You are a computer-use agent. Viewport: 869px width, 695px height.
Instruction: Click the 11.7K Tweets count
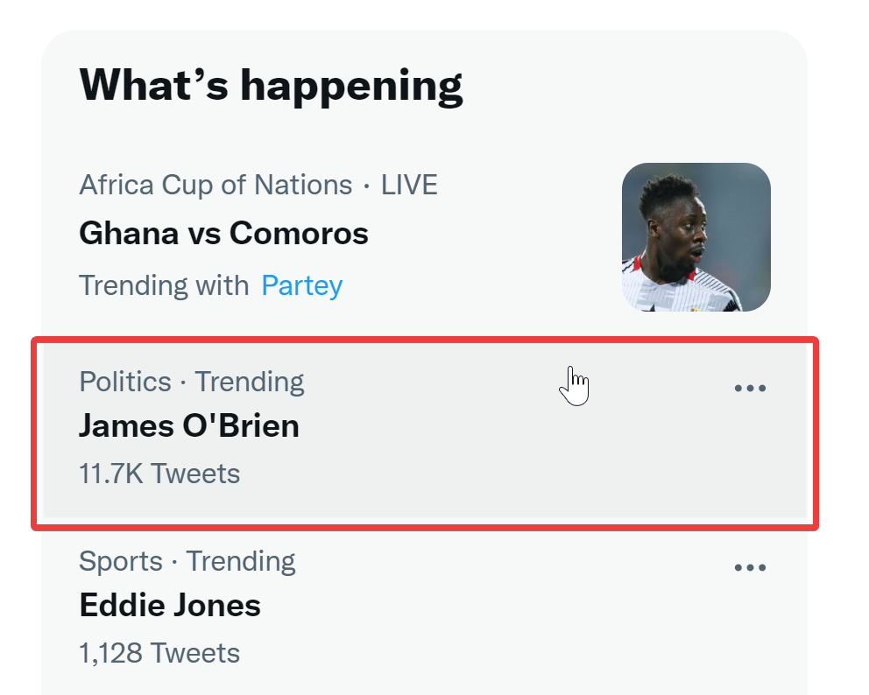click(x=159, y=474)
